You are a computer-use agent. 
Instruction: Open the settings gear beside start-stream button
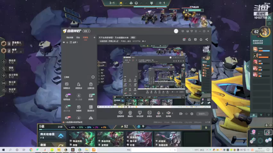[192, 114]
